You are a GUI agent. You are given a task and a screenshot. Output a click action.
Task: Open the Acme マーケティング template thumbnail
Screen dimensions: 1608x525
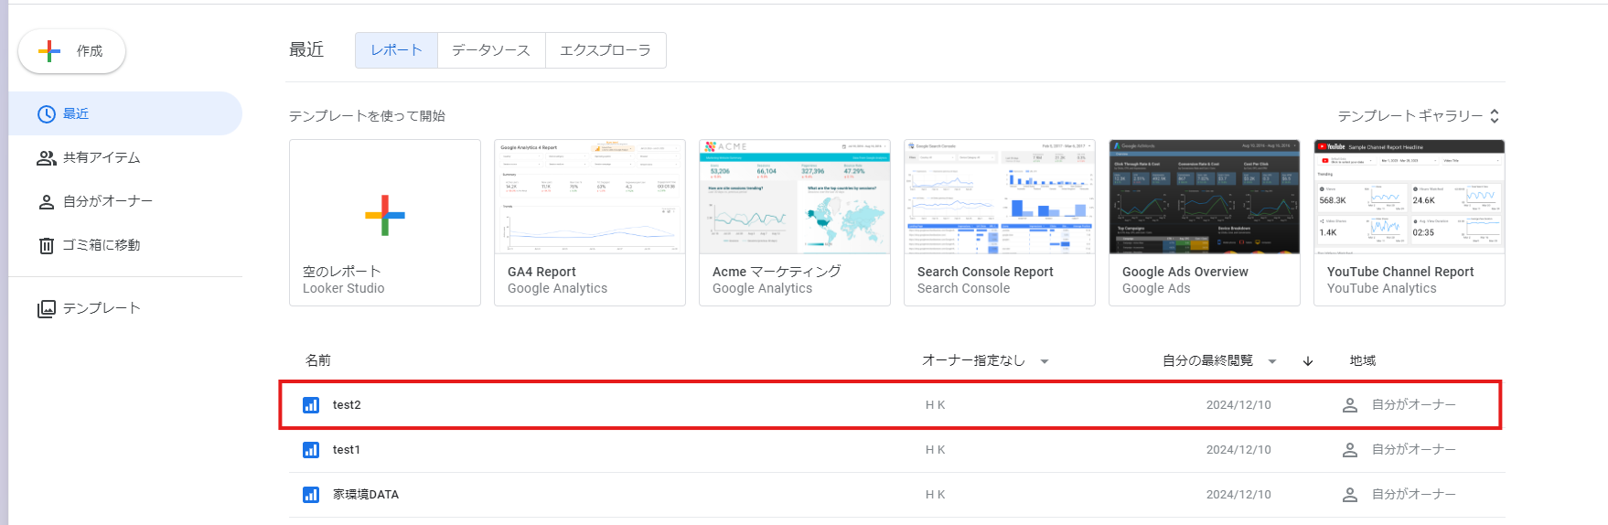(x=795, y=197)
